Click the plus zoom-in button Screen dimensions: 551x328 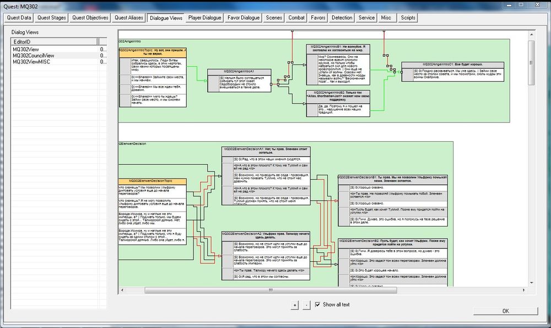point(295,305)
